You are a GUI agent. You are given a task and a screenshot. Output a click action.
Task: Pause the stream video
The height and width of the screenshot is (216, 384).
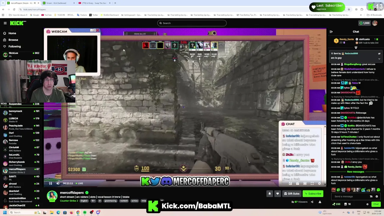(x=50, y=183)
